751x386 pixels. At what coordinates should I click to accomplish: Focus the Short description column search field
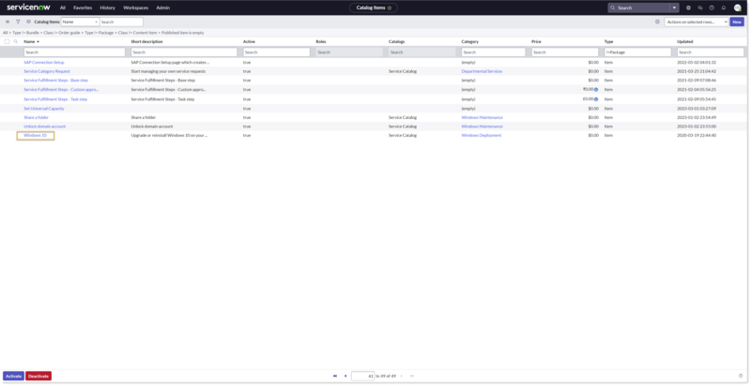click(184, 52)
